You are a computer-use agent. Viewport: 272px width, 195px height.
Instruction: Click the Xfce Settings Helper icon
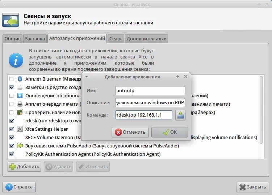(20, 129)
